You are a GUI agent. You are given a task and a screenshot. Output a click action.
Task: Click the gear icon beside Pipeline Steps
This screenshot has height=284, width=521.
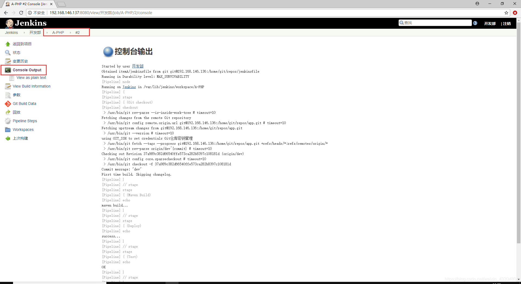click(8, 121)
